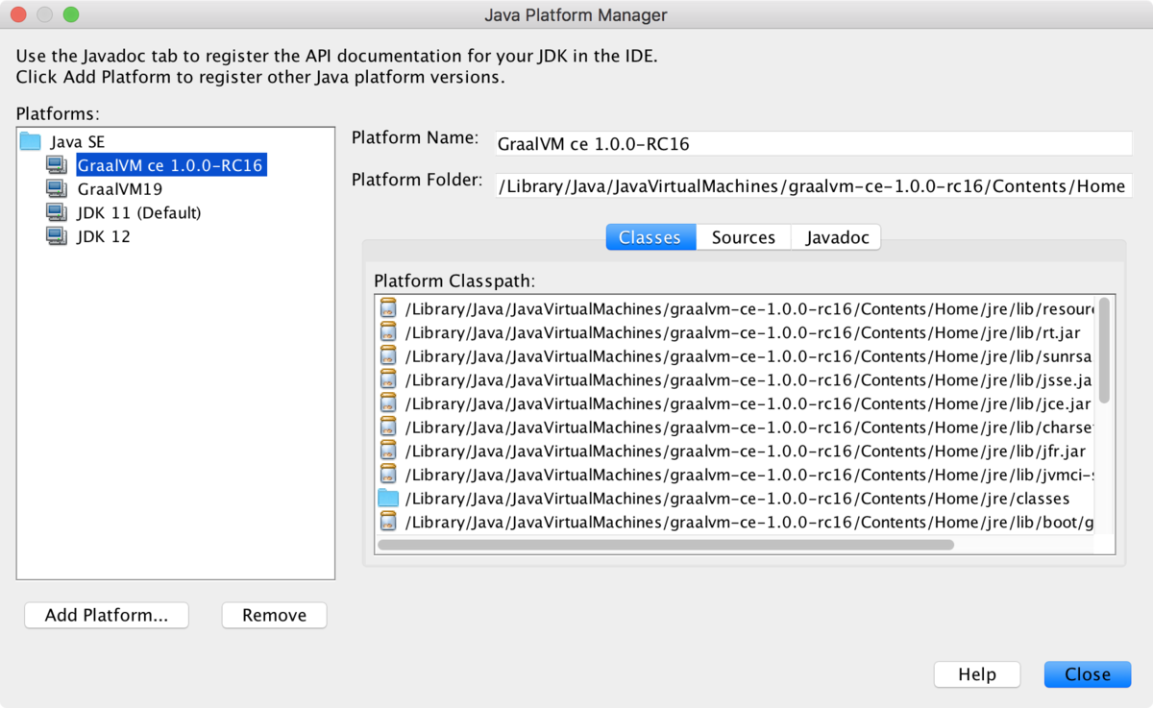Select the GraalVM19 platform

[x=120, y=189]
